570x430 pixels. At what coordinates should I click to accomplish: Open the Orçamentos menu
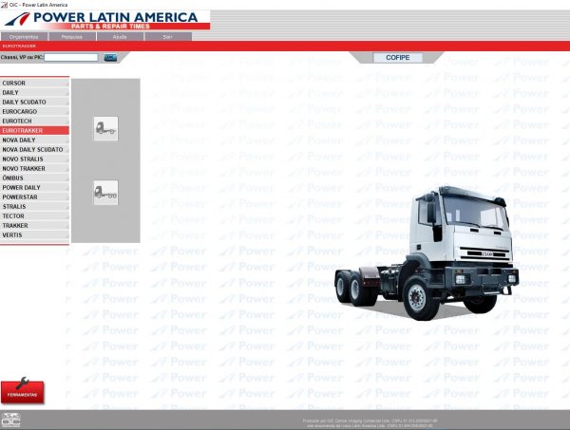[24, 37]
